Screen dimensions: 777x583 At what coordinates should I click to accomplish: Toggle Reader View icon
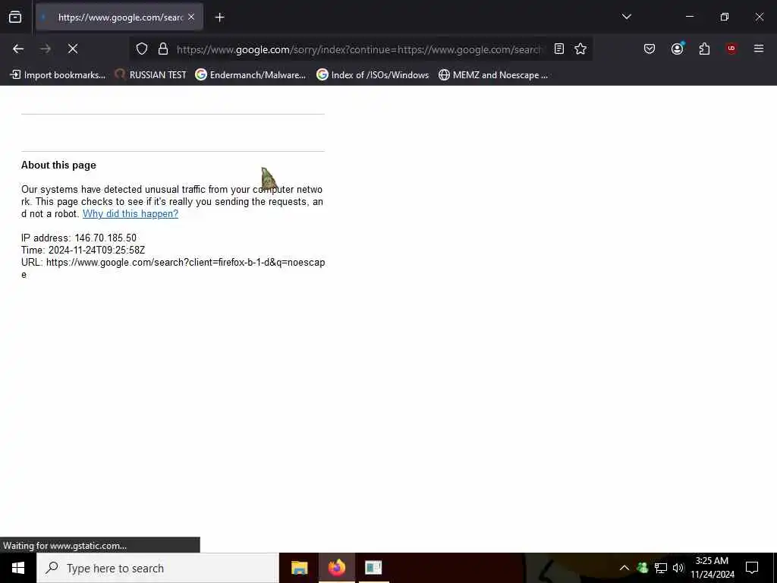coord(559,49)
